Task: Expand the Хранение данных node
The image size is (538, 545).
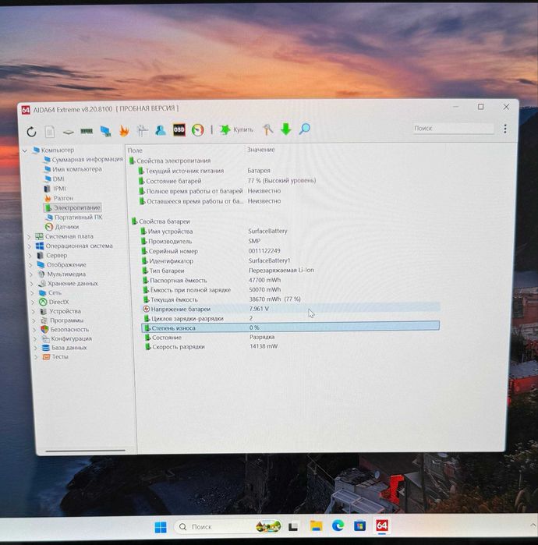Action: [x=32, y=284]
